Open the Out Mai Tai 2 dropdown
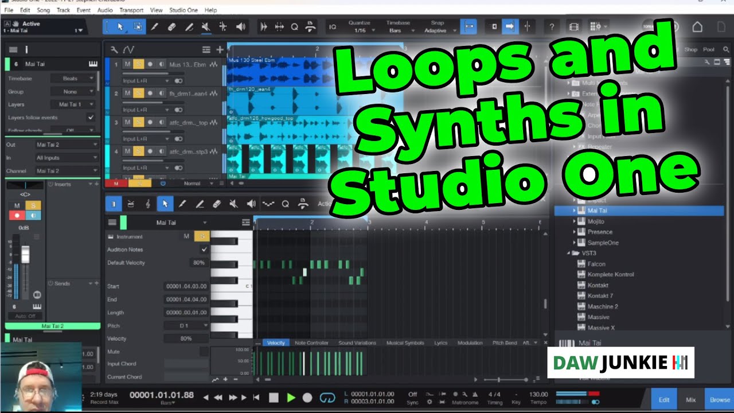This screenshot has height=413, width=734. coord(67,145)
